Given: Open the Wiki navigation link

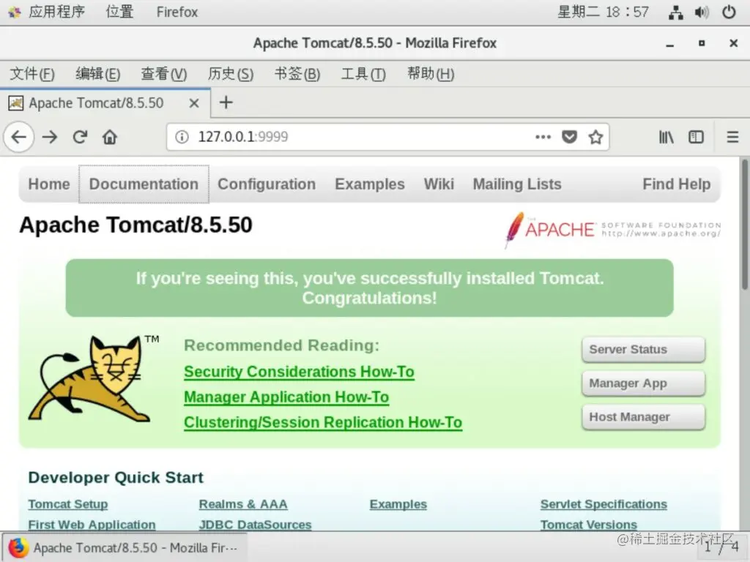Looking at the screenshot, I should 439,184.
